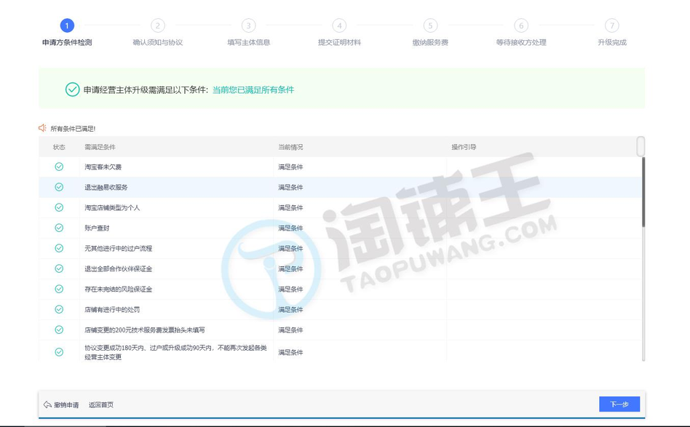
Task: Click the conditions table vertical scrollbar
Action: click(x=643, y=189)
